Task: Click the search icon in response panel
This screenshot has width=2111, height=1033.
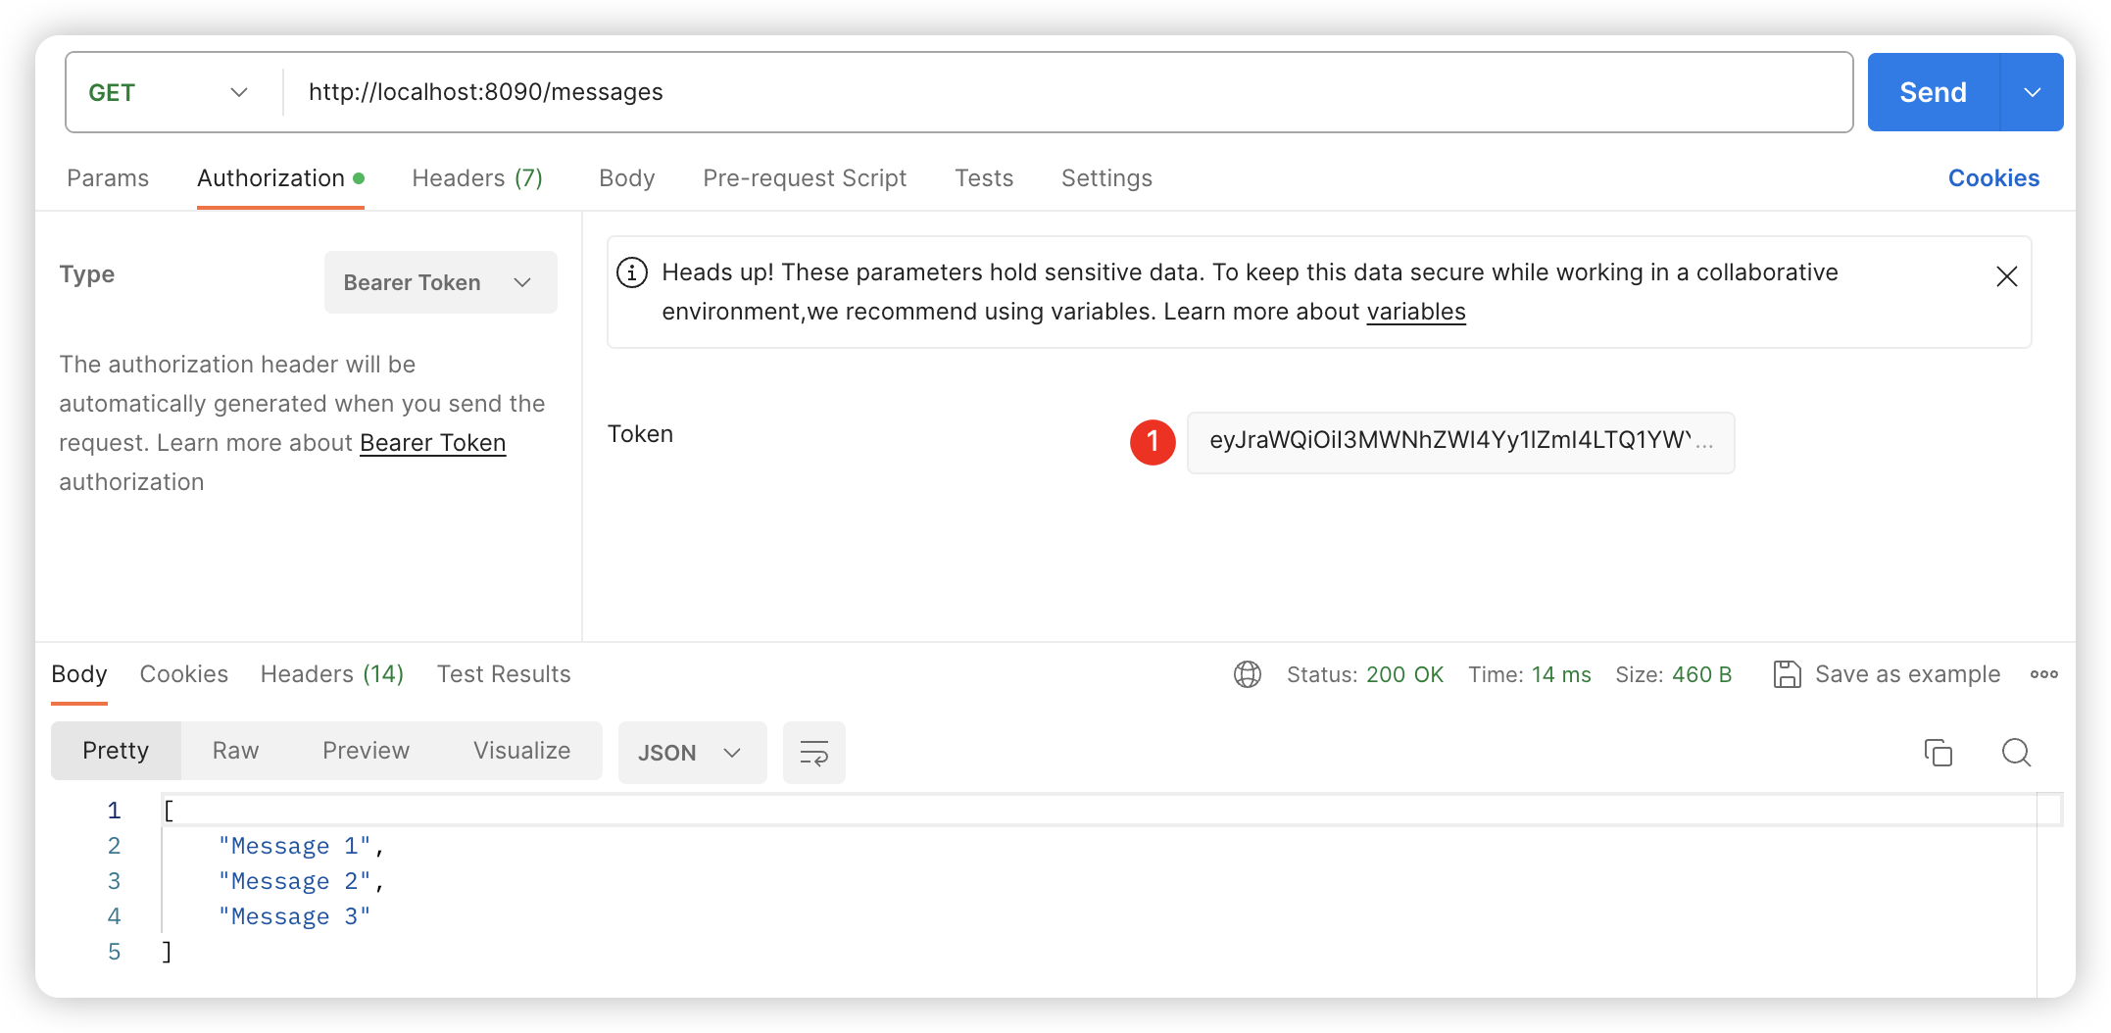Action: pos(2015,753)
